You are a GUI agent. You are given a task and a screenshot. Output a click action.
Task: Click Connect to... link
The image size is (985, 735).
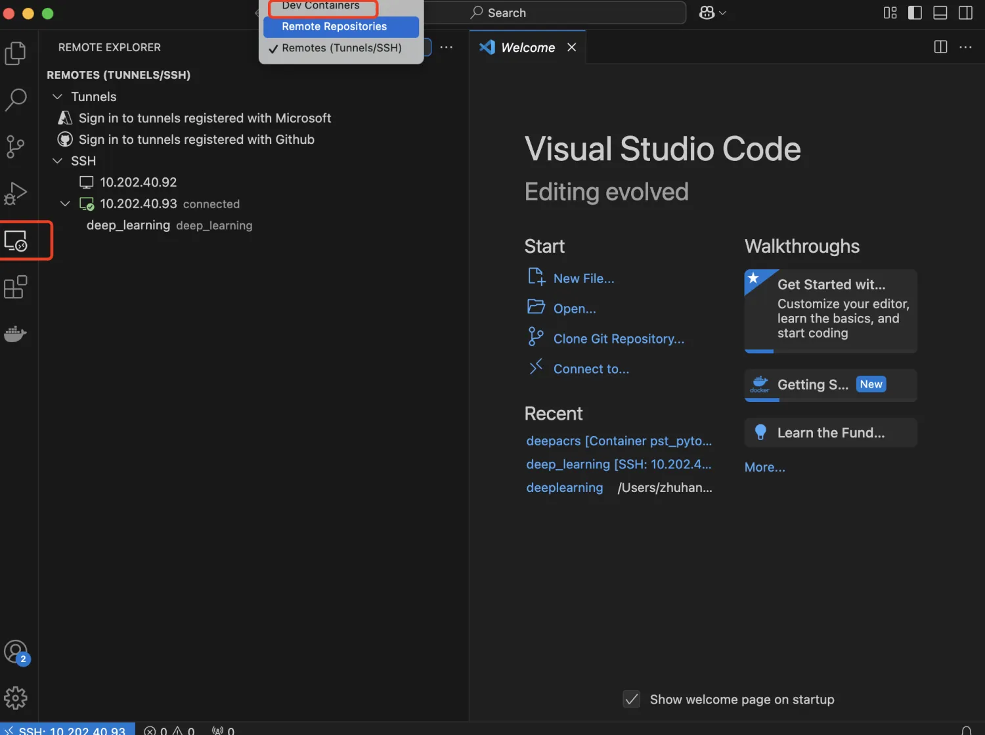point(591,369)
